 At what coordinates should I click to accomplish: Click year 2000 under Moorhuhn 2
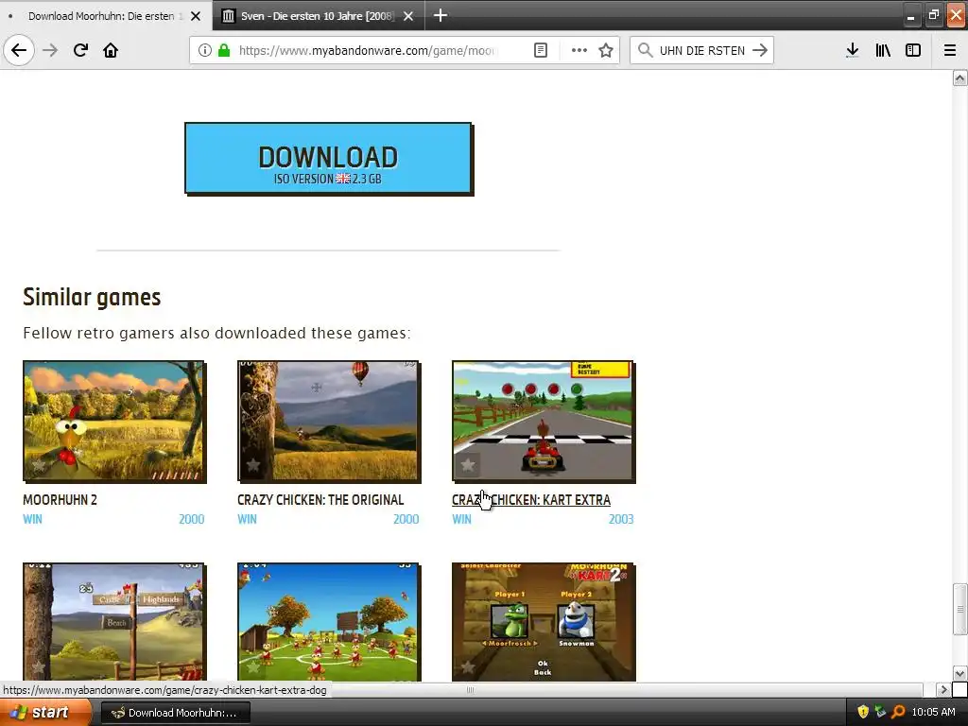[x=191, y=519]
